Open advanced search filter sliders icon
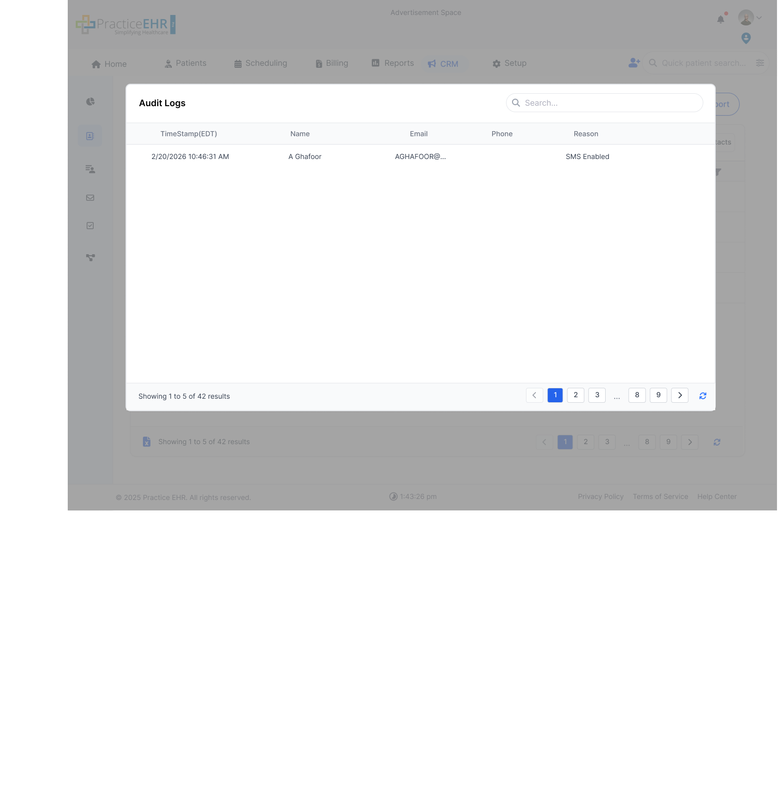This screenshot has height=809, width=778. point(760,63)
